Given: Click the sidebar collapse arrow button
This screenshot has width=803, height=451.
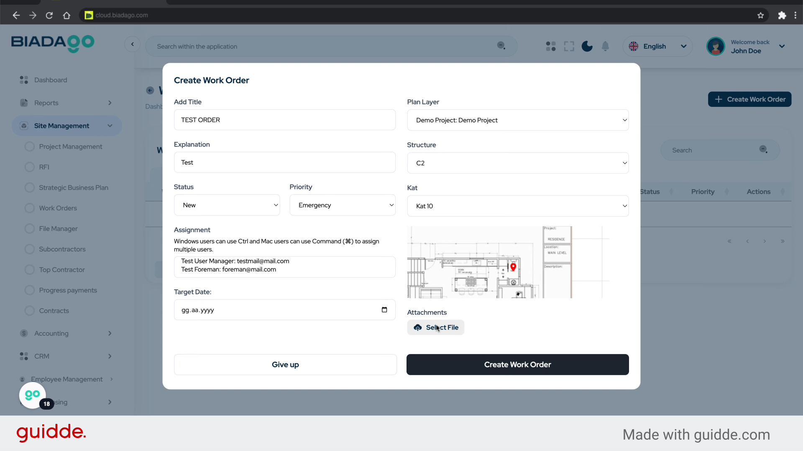Looking at the screenshot, I should click(133, 44).
